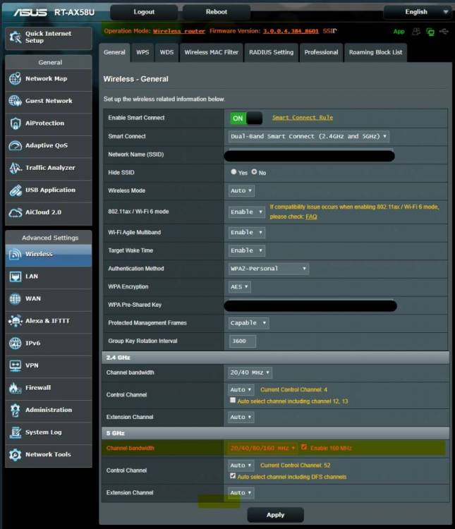Open the Professional tab
Viewport: 455px width, 529px height.
(322, 53)
